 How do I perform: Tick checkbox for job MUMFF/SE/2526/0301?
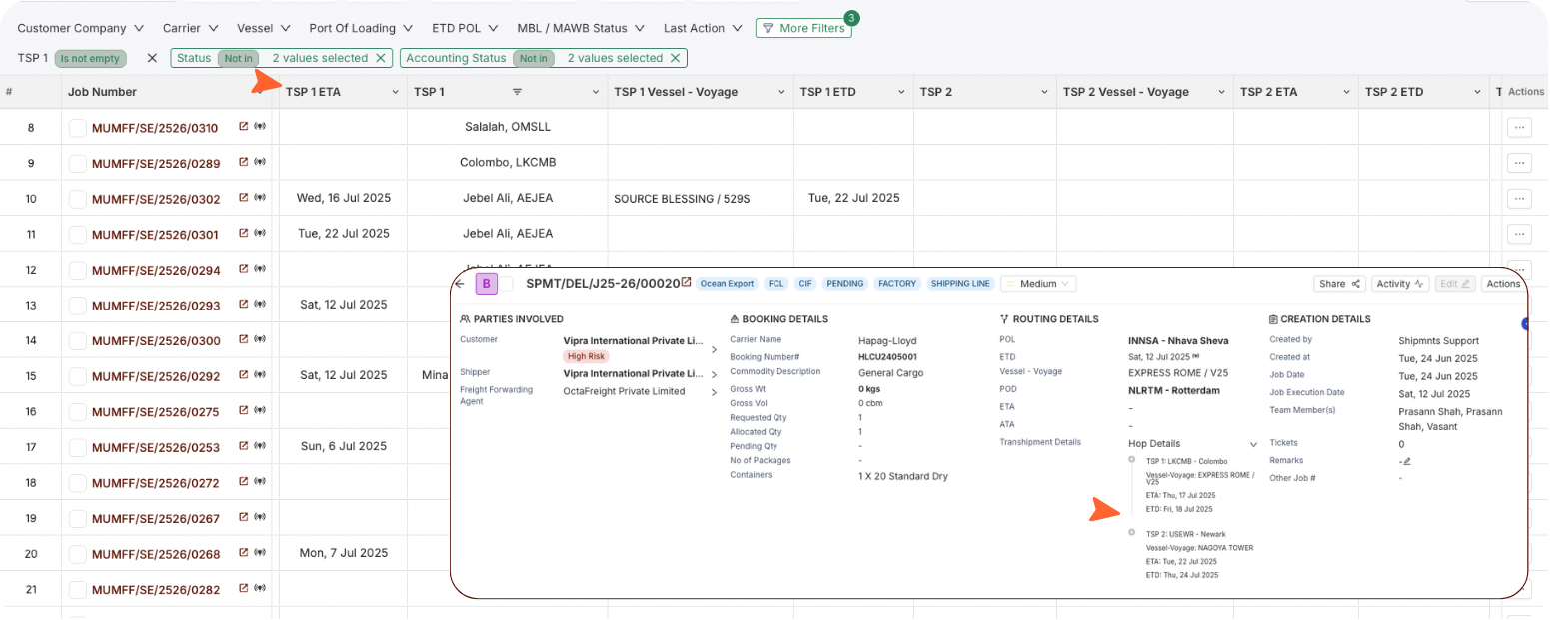[77, 235]
